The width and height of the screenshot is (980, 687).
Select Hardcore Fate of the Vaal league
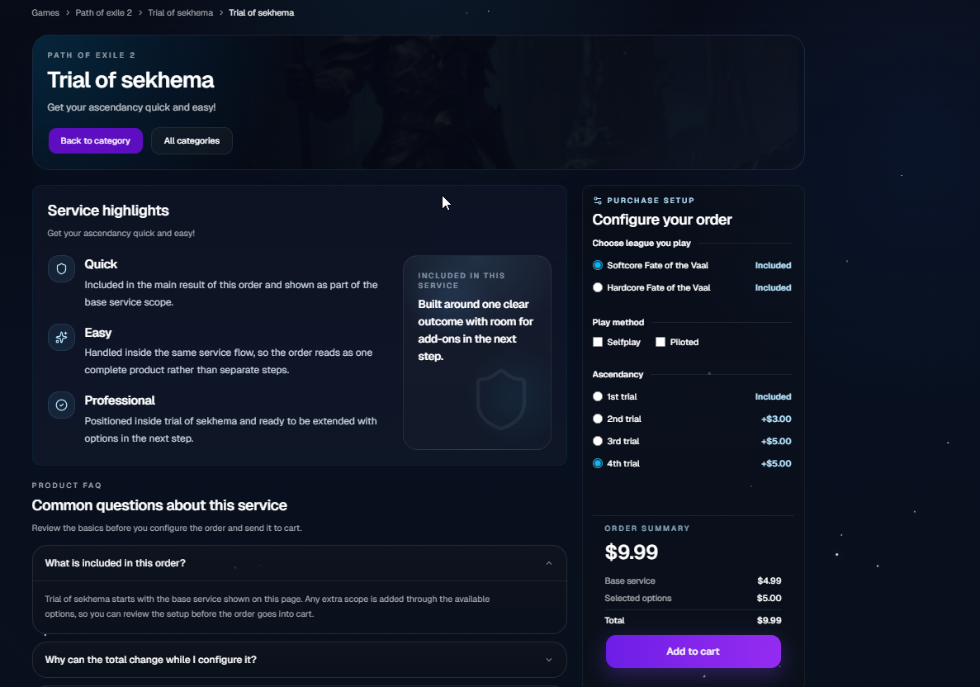pyautogui.click(x=598, y=287)
